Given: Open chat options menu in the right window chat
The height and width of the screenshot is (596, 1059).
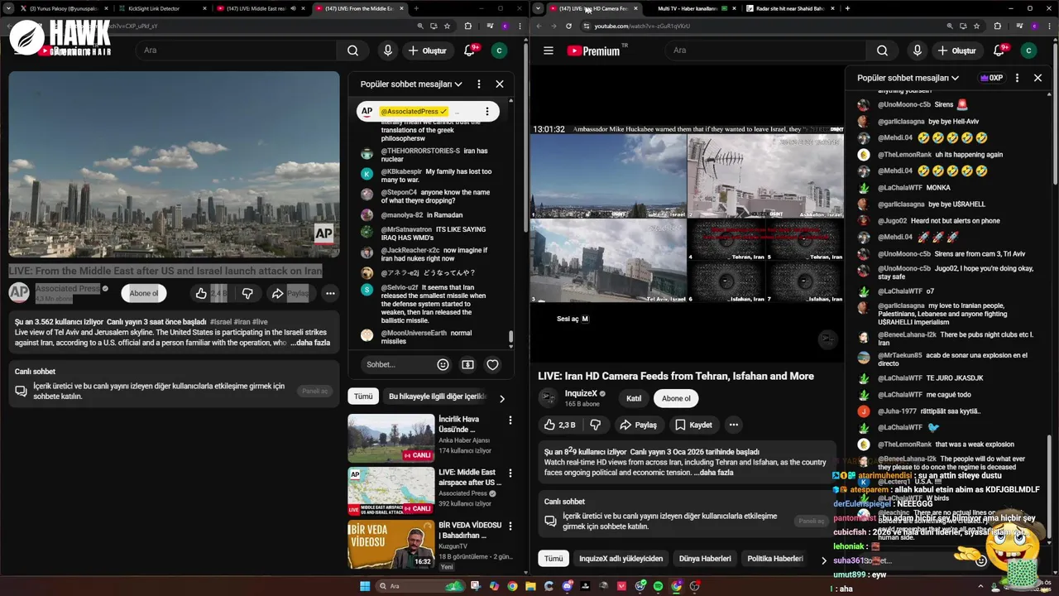Looking at the screenshot, I should click(x=1017, y=78).
